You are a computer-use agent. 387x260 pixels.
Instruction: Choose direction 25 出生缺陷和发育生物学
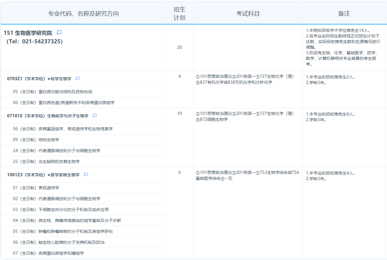pos(46,162)
